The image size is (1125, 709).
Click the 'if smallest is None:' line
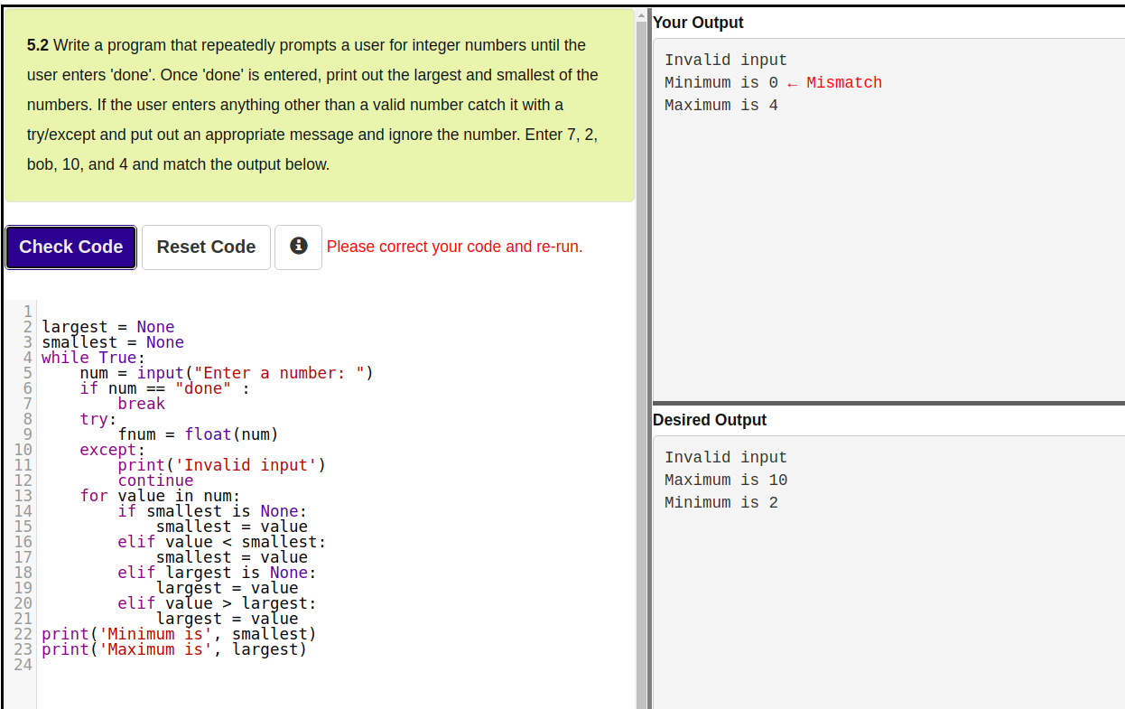click(212, 511)
